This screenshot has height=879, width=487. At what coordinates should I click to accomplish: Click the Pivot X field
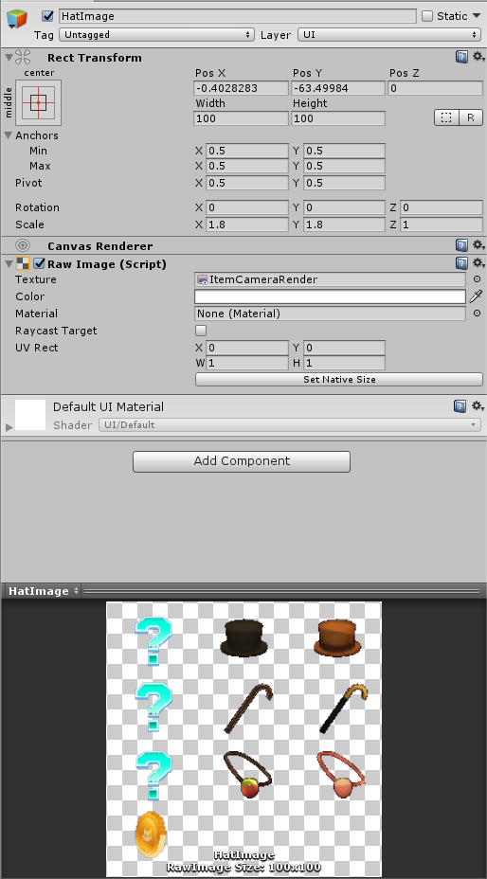tap(247, 183)
